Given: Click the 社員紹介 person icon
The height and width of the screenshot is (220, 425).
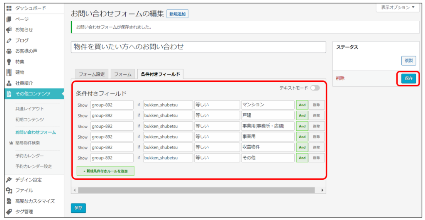Looking at the screenshot, I should click(9, 83).
